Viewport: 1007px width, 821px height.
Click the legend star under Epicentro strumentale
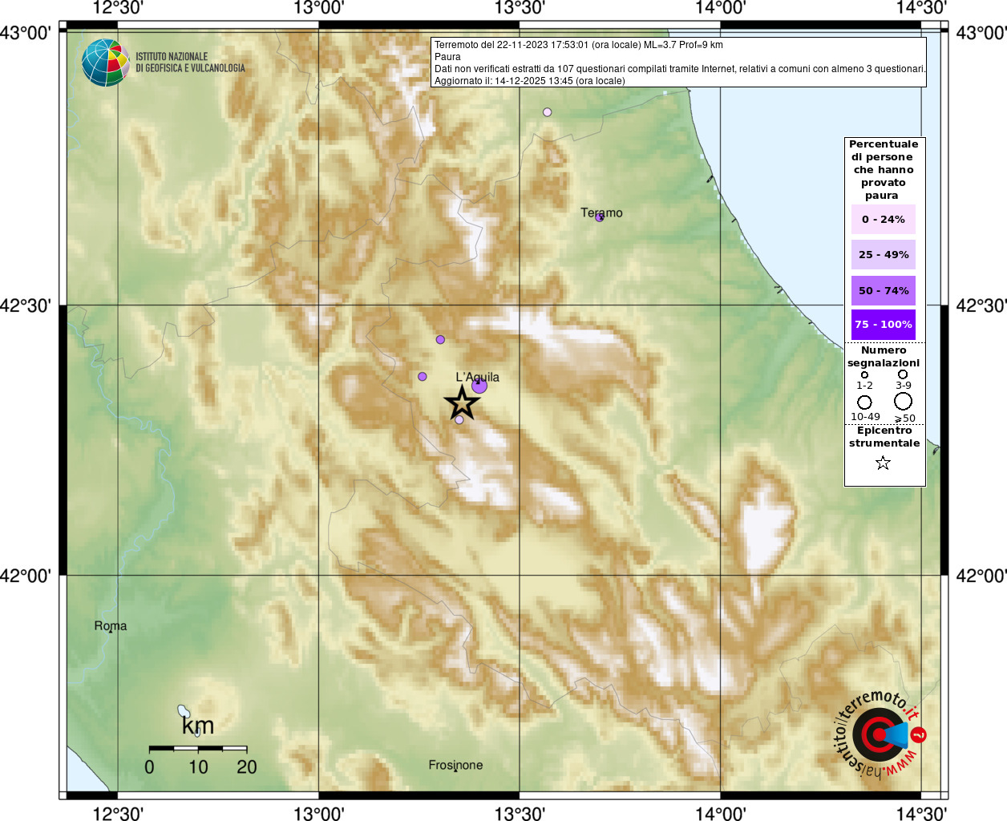tap(883, 463)
